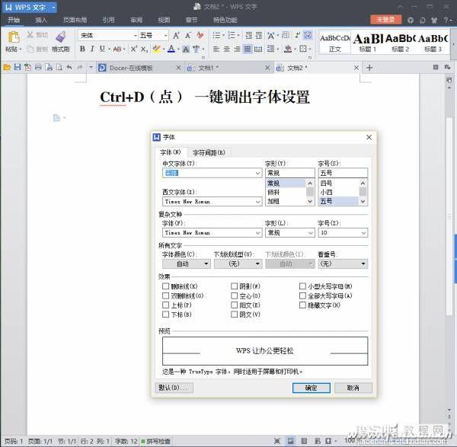457x447 pixels.
Task: Click the Decrease font size icon
Action: (188, 36)
